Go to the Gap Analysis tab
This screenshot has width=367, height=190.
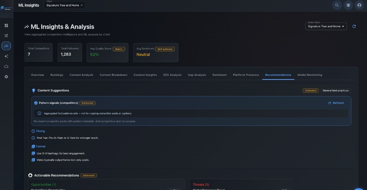pyautogui.click(x=197, y=75)
